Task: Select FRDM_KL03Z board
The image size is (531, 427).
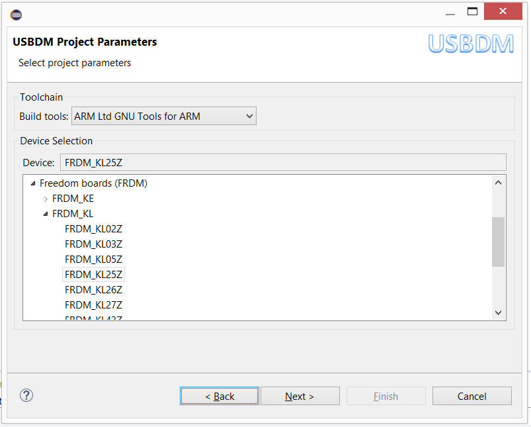Action: (x=93, y=244)
